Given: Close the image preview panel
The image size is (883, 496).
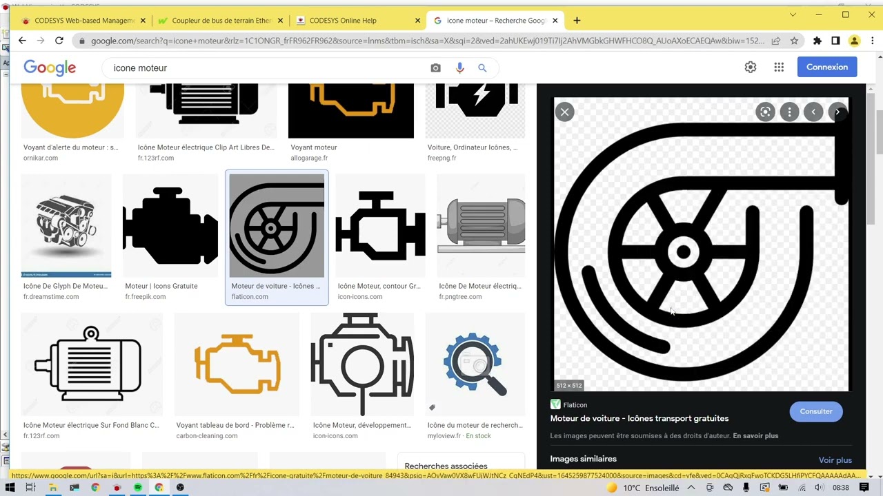Looking at the screenshot, I should pyautogui.click(x=564, y=112).
